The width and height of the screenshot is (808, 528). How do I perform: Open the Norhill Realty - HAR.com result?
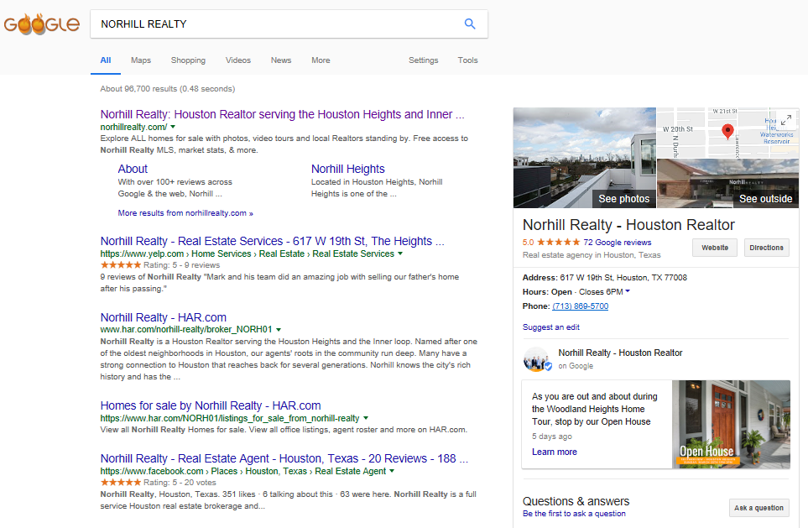click(164, 317)
